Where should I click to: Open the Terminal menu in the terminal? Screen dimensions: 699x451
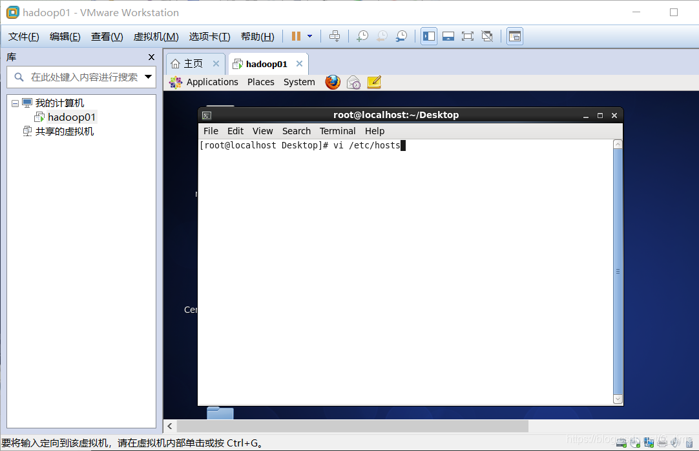click(337, 131)
